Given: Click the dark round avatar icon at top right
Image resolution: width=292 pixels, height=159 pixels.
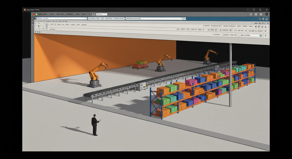Looking at the screenshot, I should click(267, 14).
